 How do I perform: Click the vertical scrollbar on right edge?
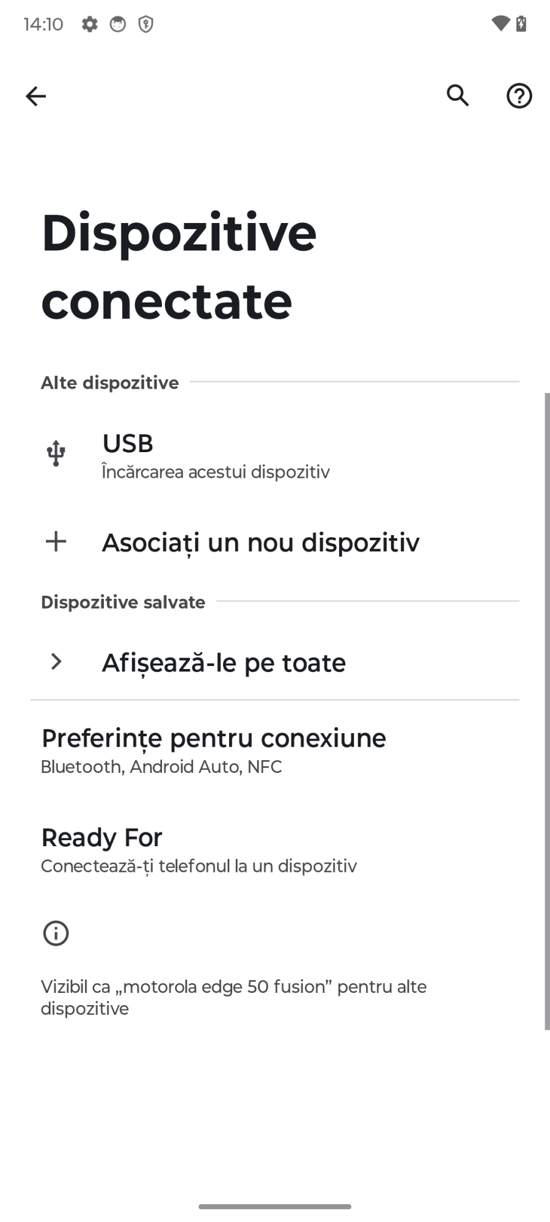[x=547, y=711]
